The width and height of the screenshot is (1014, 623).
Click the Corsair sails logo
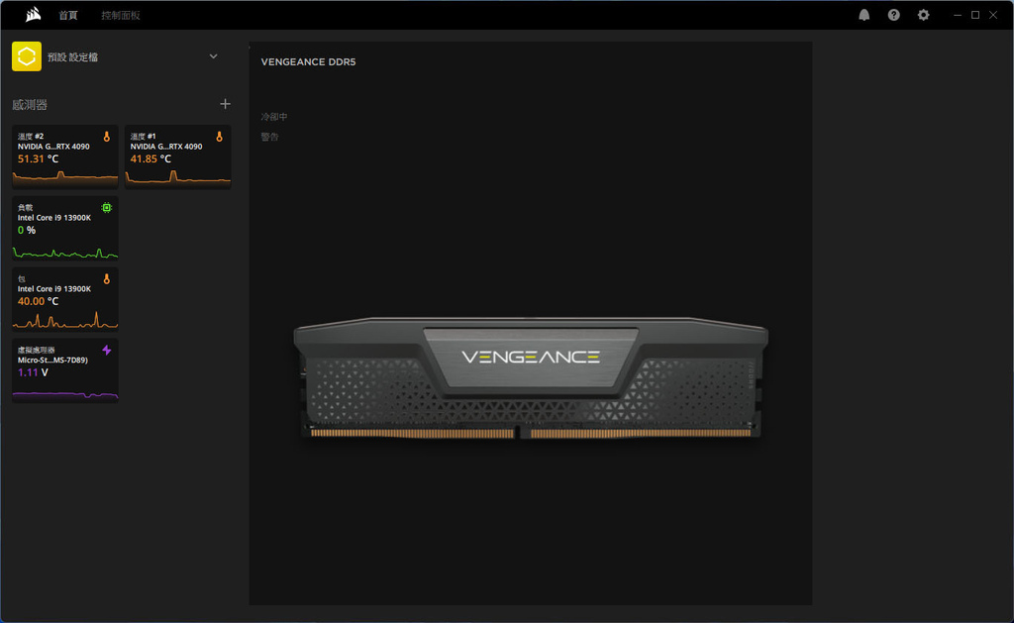33,14
